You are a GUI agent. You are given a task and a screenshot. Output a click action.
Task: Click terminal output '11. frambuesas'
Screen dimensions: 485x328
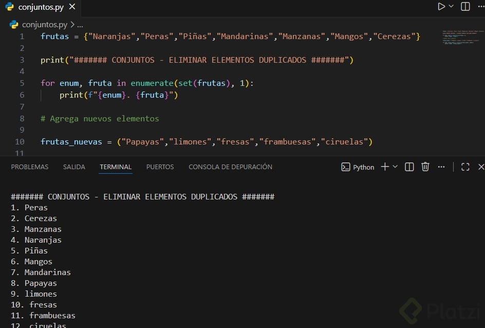(x=43, y=316)
